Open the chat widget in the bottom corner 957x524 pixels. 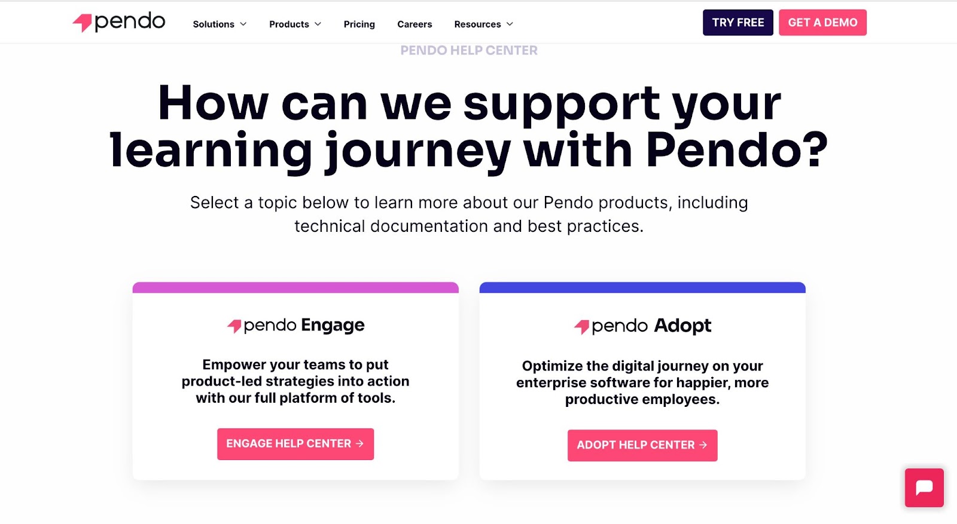coord(924,488)
